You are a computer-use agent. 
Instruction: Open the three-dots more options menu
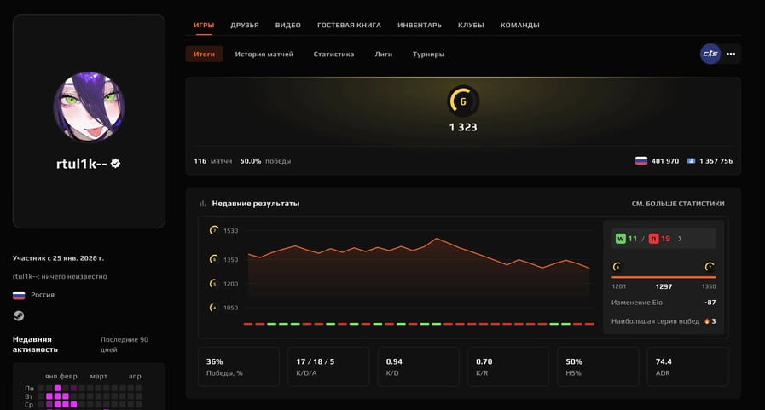pyautogui.click(x=731, y=54)
